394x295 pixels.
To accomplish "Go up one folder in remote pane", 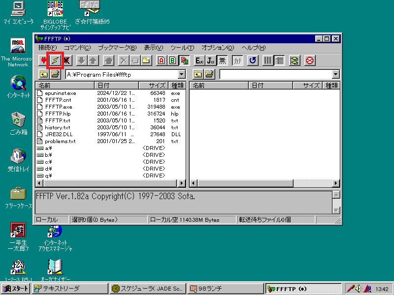I will (x=198, y=74).
